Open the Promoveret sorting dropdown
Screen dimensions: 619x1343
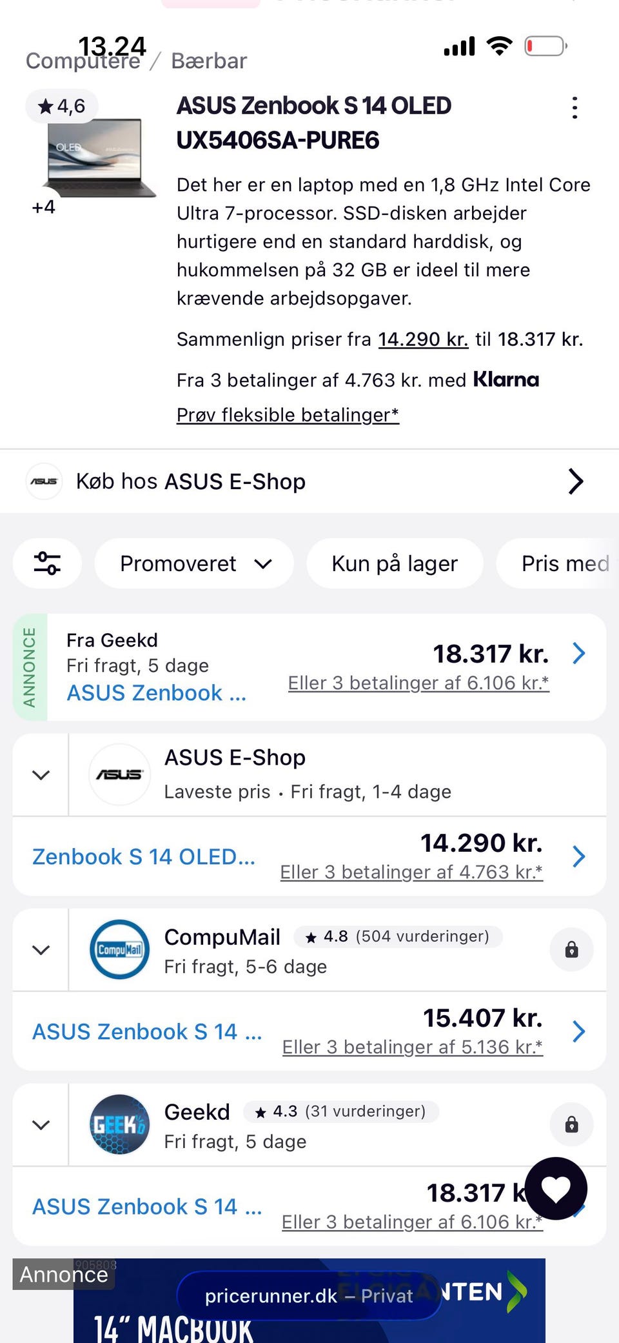[x=195, y=563]
